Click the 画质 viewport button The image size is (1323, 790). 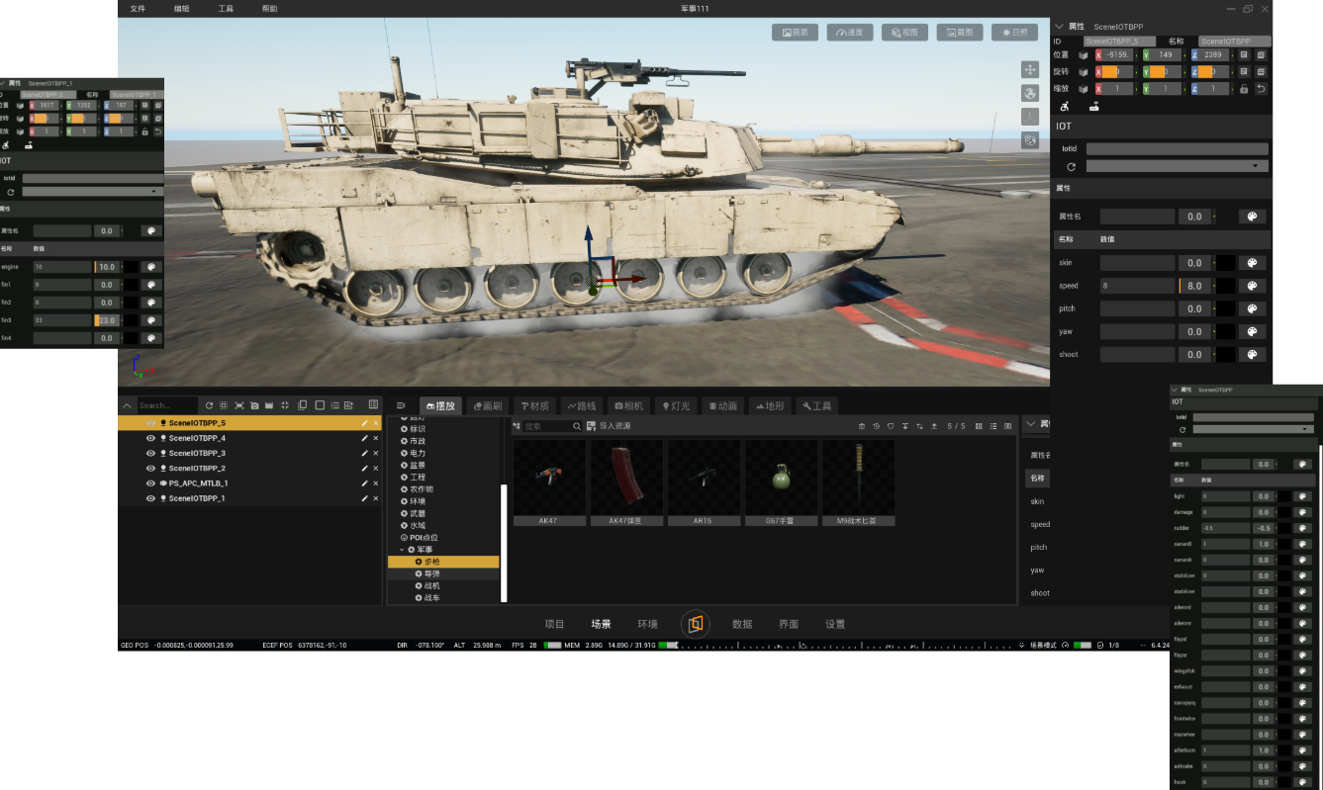click(795, 33)
